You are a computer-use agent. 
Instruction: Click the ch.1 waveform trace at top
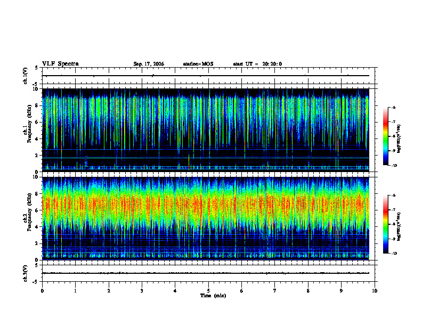point(206,76)
